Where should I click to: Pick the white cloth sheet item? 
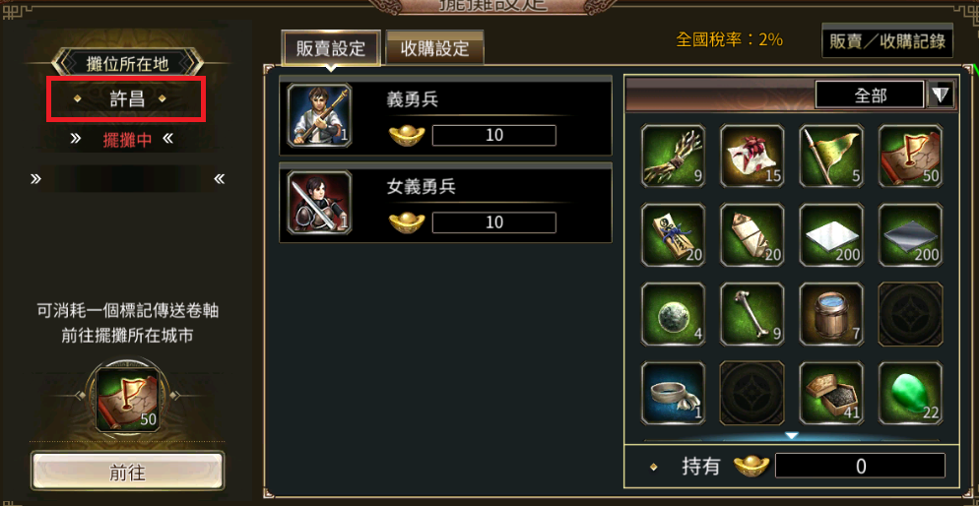pos(831,234)
